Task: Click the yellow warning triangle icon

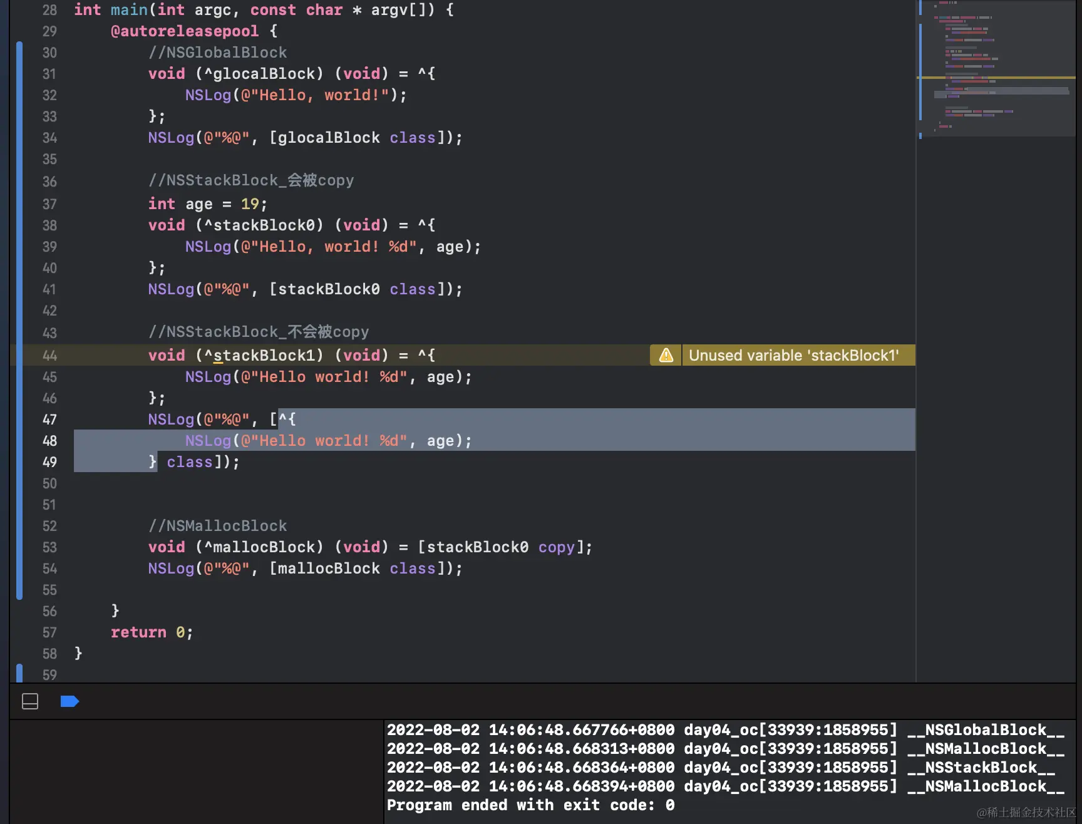Action: 666,356
